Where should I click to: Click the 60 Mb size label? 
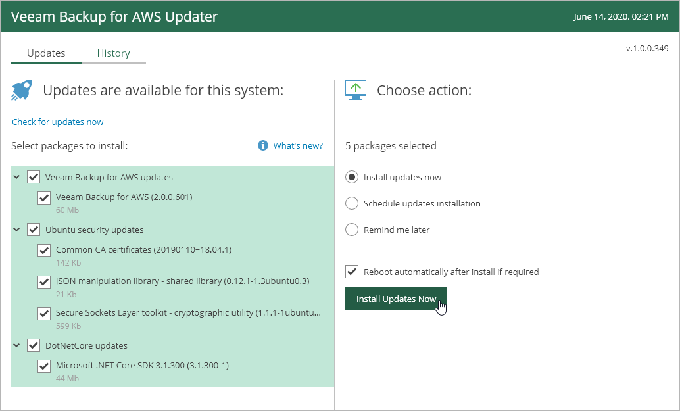(x=67, y=210)
